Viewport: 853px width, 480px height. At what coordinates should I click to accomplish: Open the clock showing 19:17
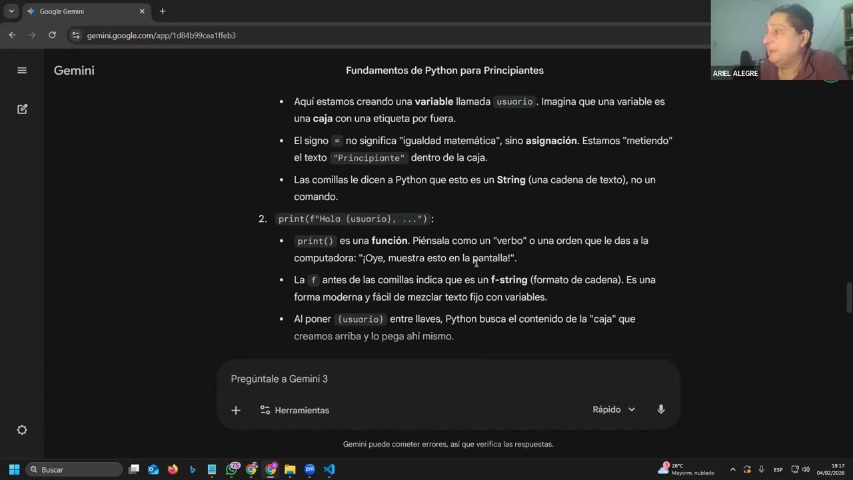tap(831, 469)
